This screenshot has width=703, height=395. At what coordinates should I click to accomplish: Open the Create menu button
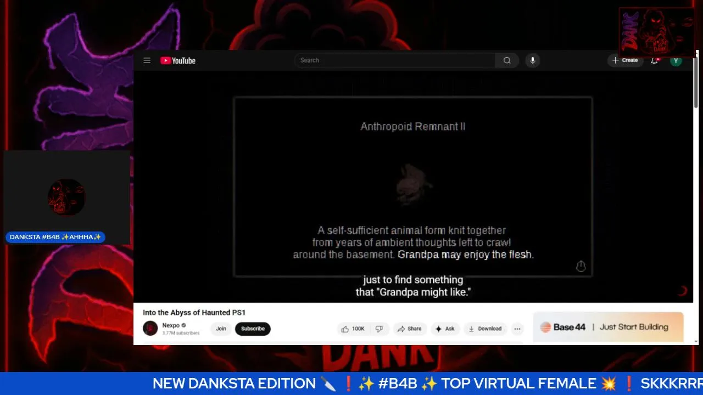tap(625, 60)
